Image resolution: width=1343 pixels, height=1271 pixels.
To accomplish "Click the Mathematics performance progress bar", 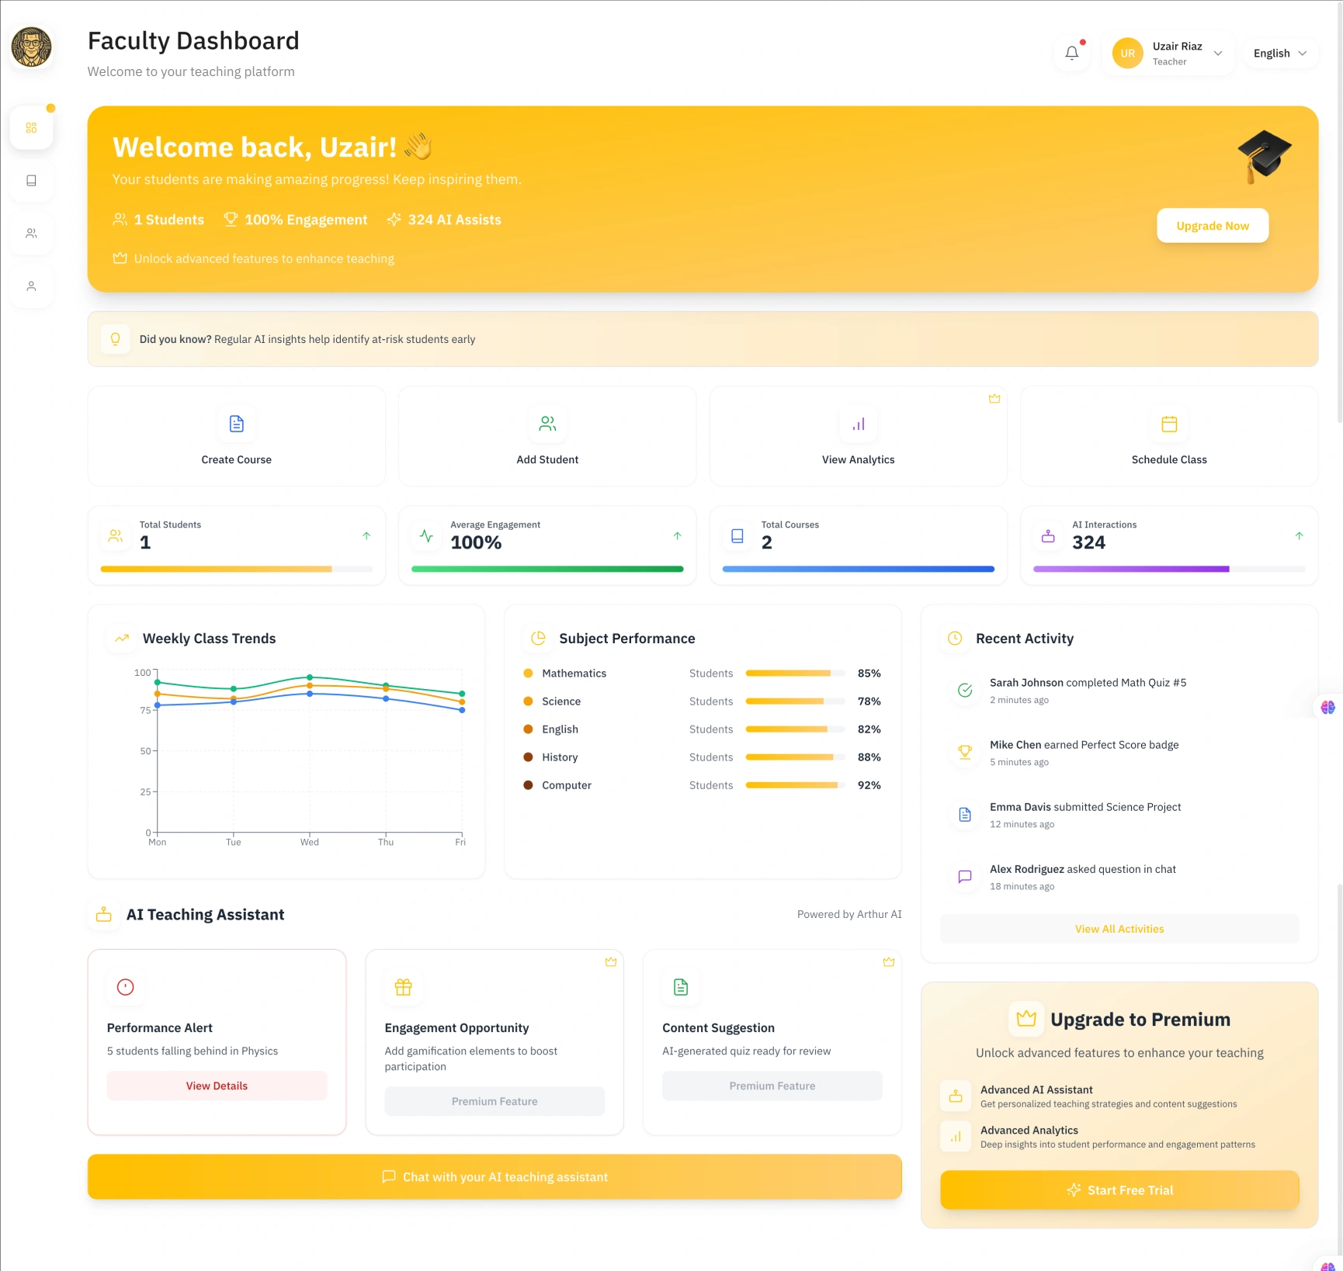I will coord(795,674).
